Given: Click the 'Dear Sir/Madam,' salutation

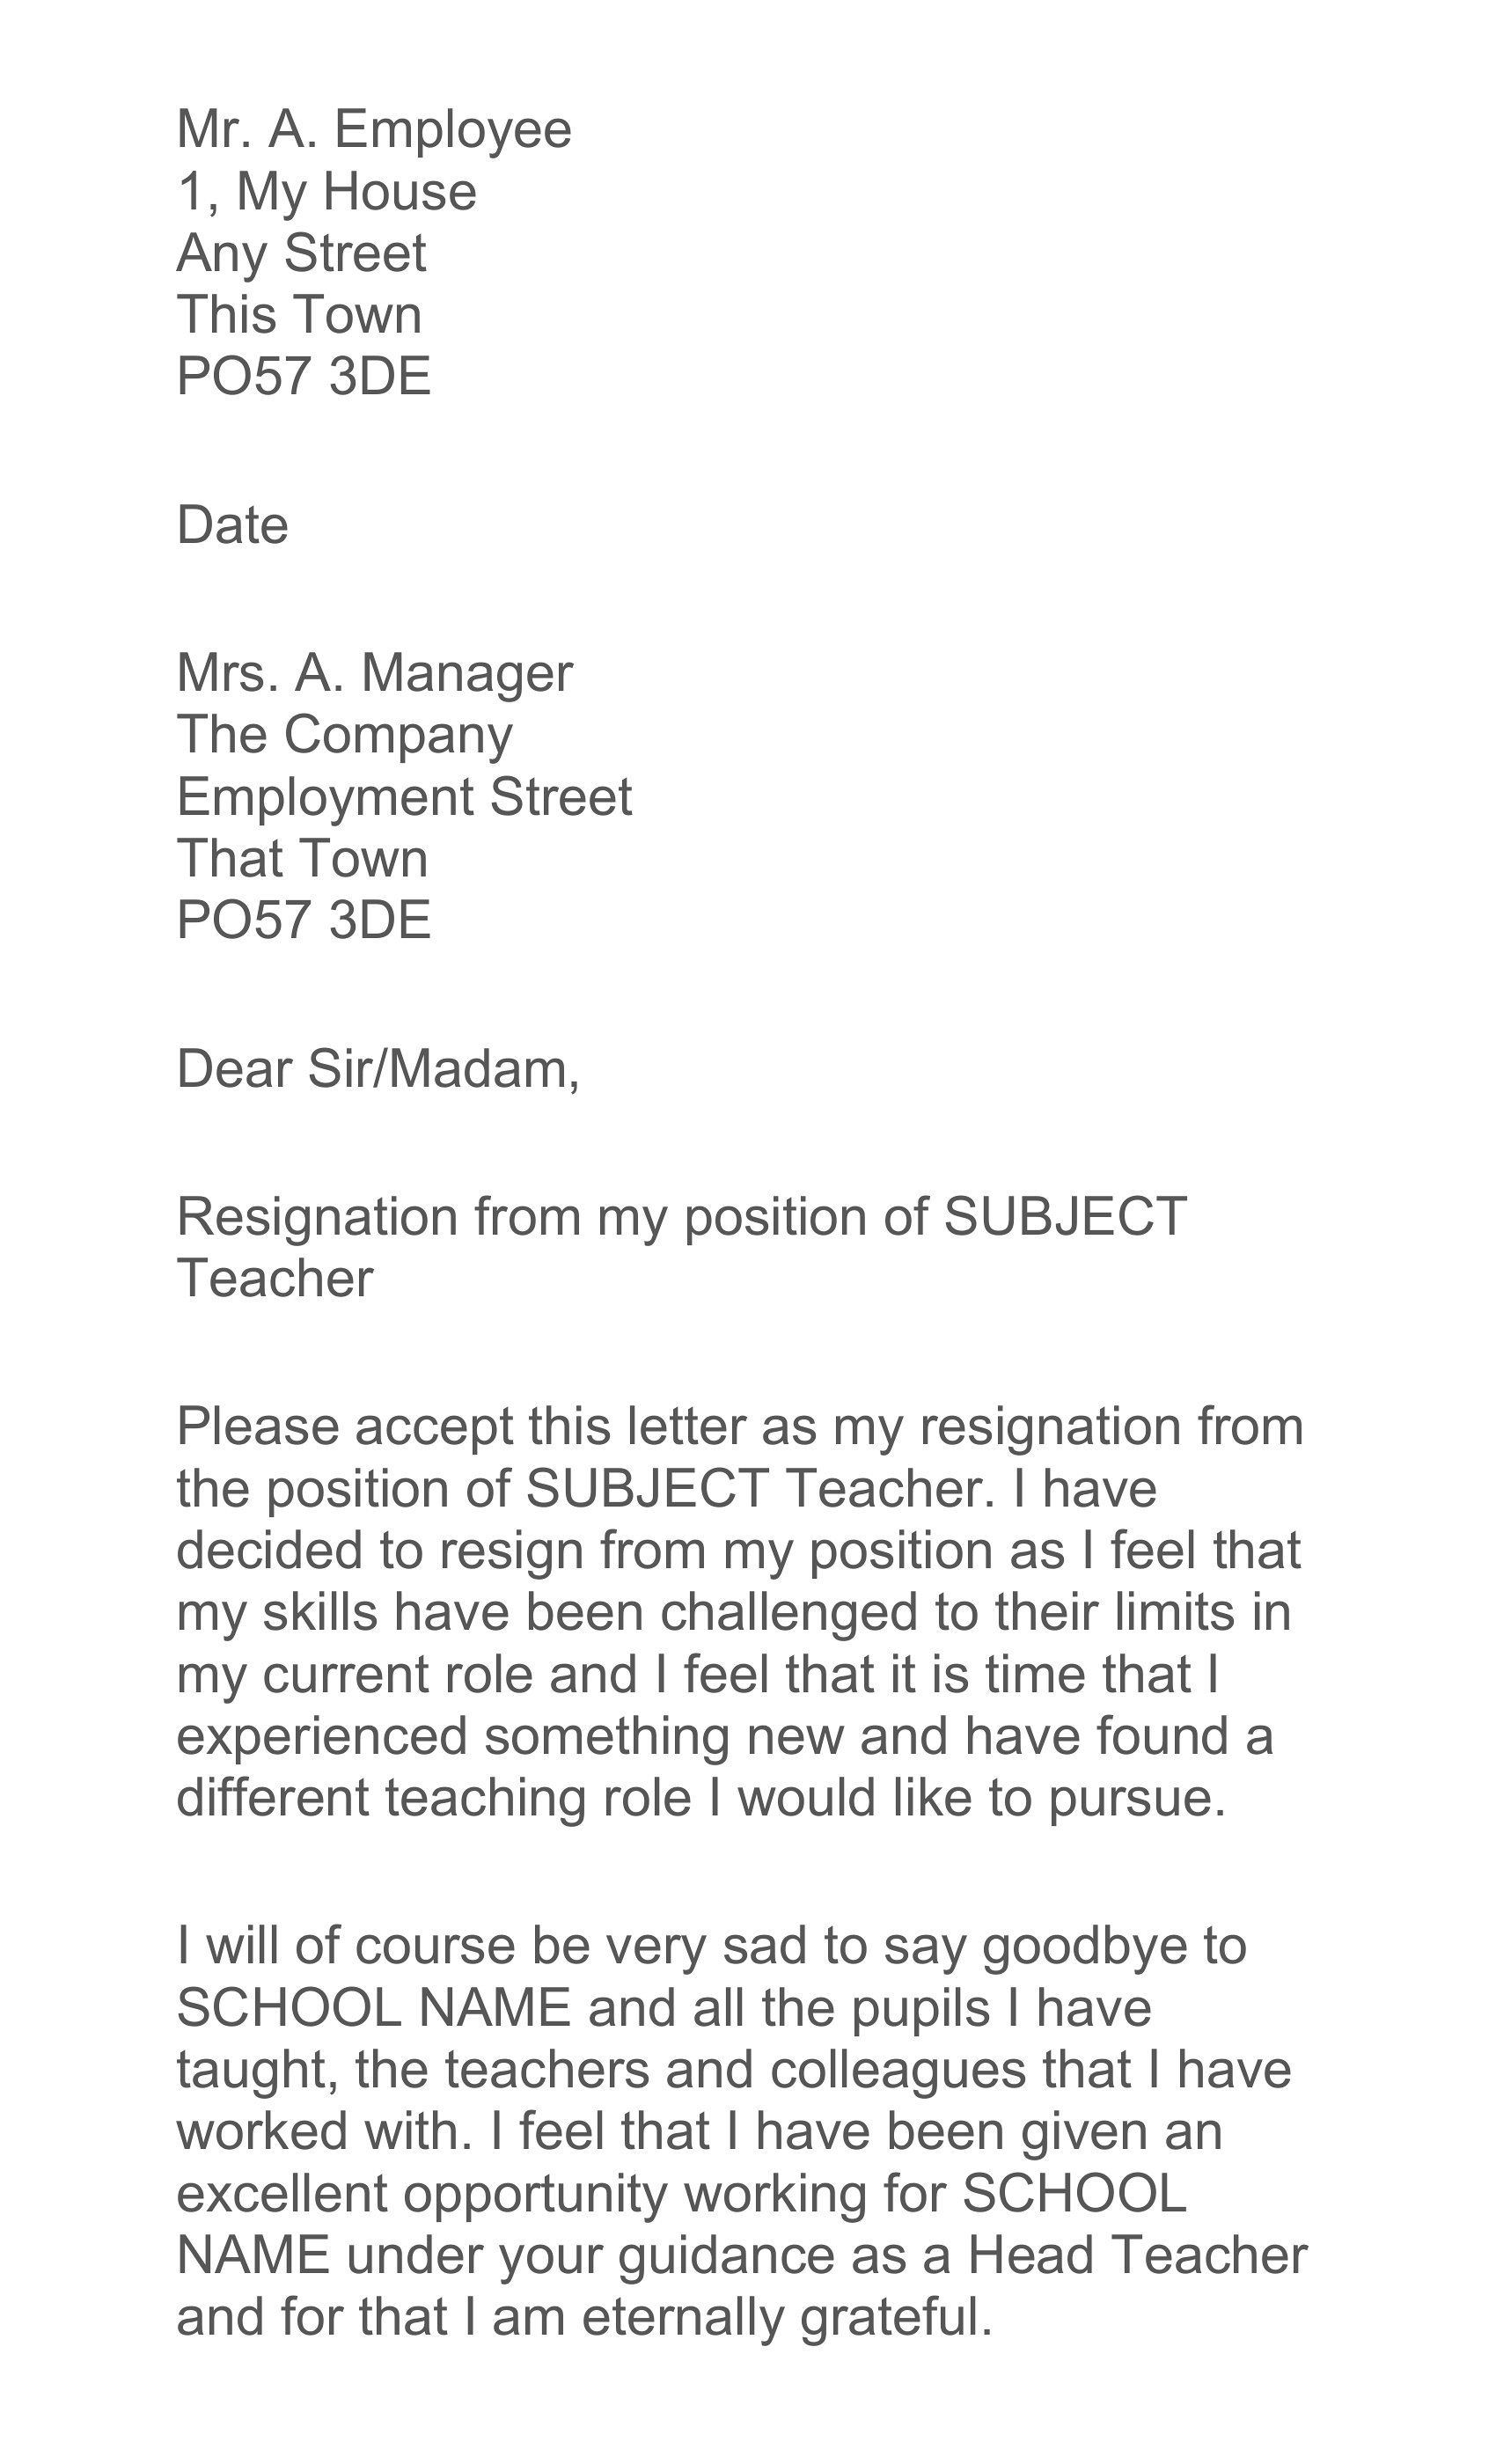Looking at the screenshot, I should click(378, 1070).
